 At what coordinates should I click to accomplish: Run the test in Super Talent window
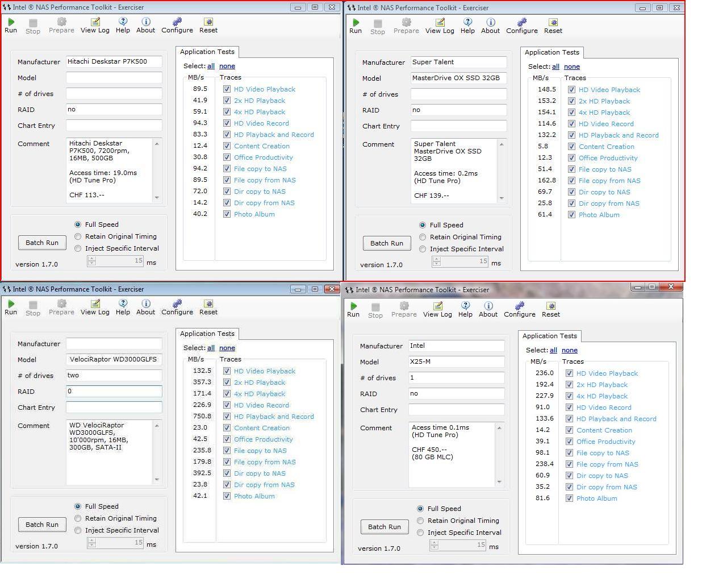coord(356,26)
